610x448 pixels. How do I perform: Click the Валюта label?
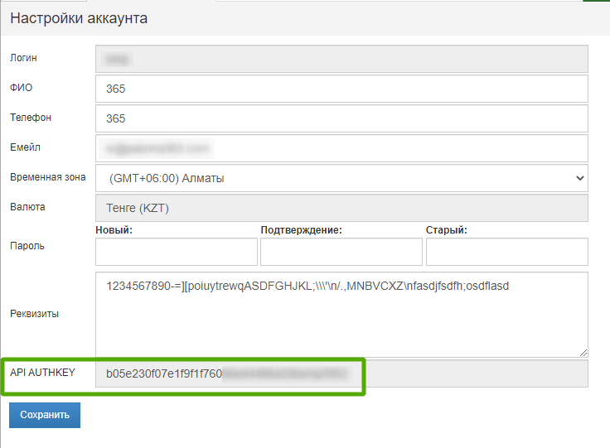point(27,207)
